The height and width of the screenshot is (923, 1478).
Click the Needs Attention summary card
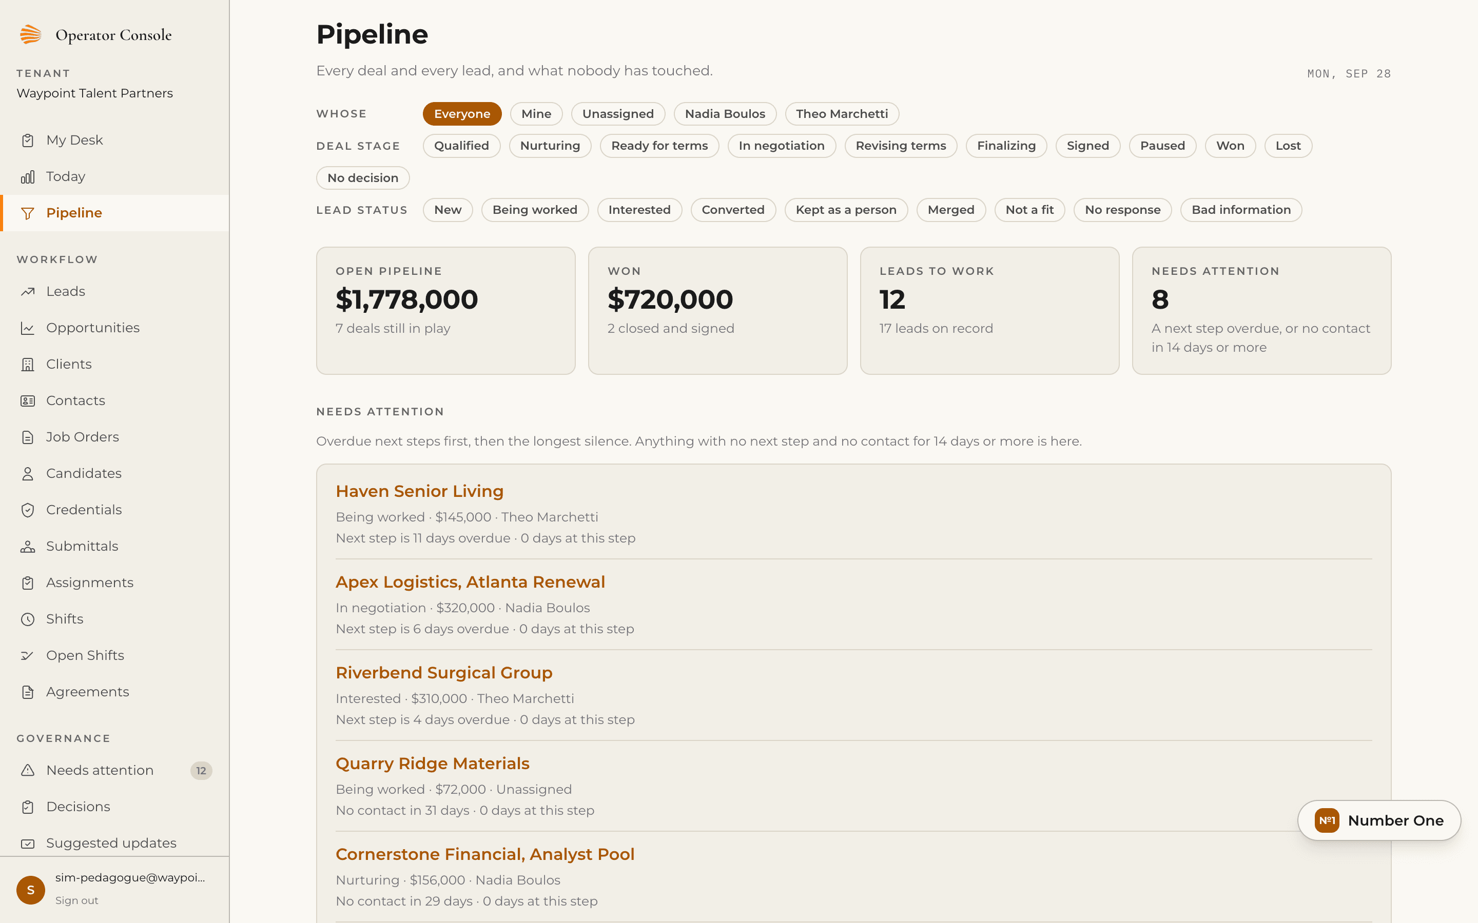1261,311
